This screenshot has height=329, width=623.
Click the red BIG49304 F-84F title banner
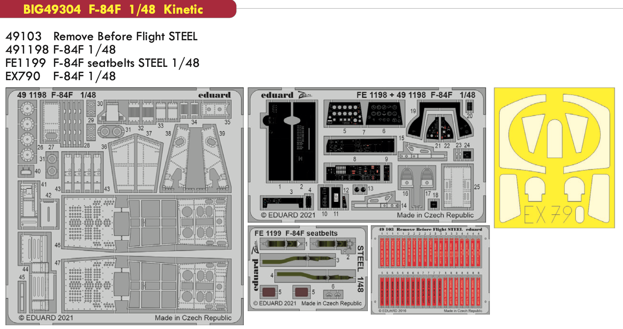click(x=113, y=9)
